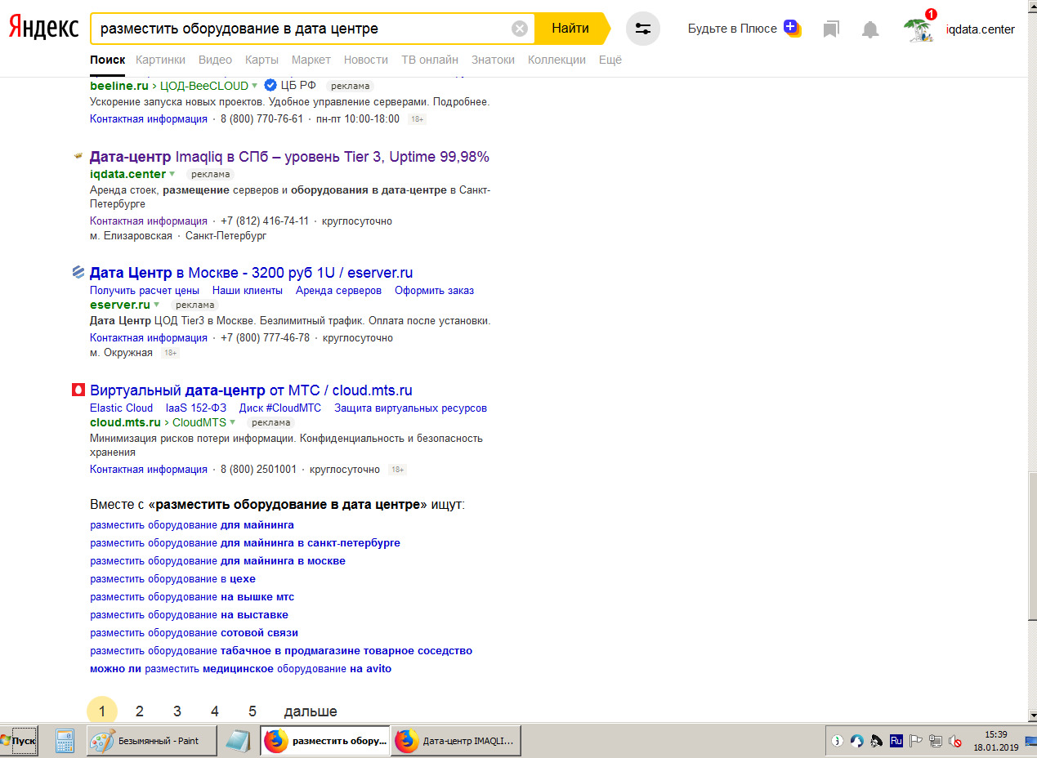Click Наши клиенты sitelink
The width and height of the screenshot is (1037, 758).
248,291
